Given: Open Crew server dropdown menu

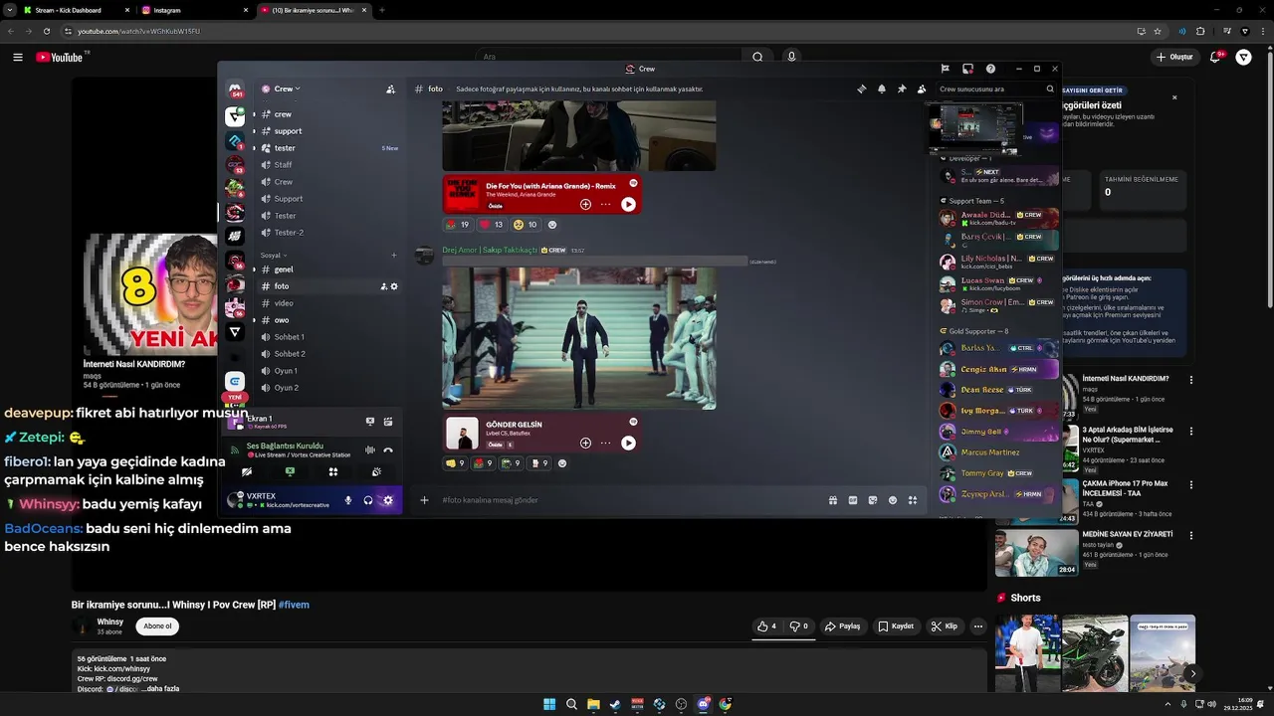Looking at the screenshot, I should (x=281, y=89).
